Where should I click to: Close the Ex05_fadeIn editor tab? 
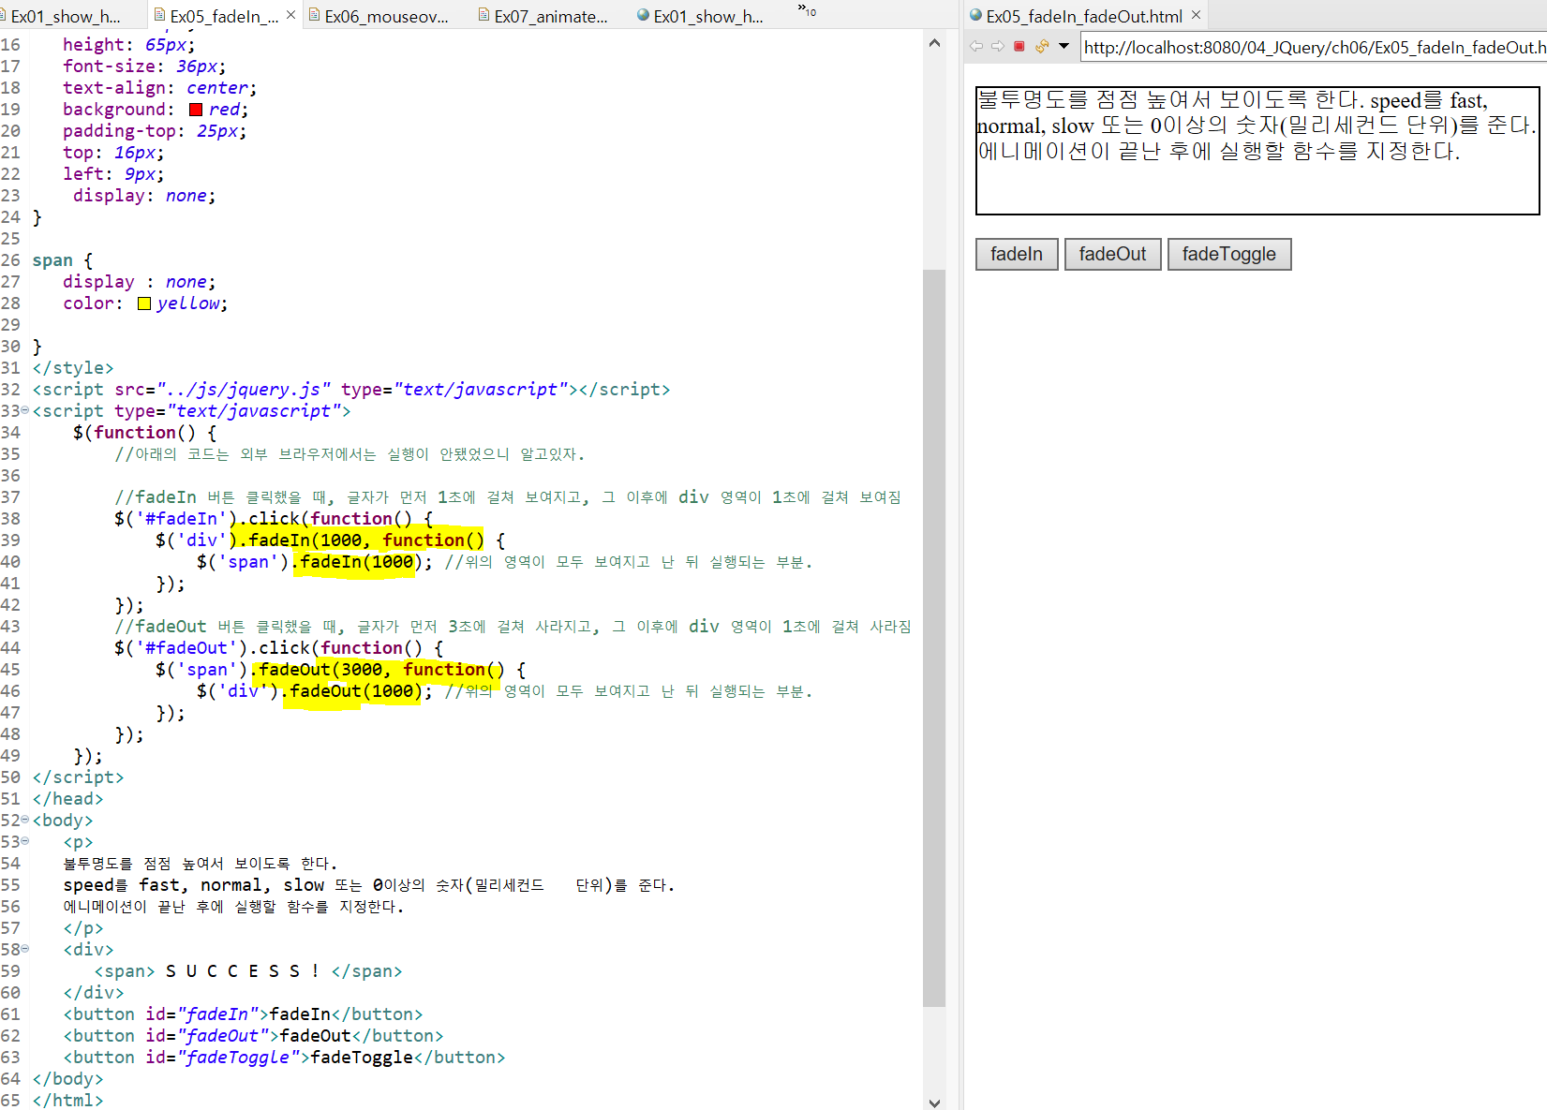pyautogui.click(x=290, y=15)
